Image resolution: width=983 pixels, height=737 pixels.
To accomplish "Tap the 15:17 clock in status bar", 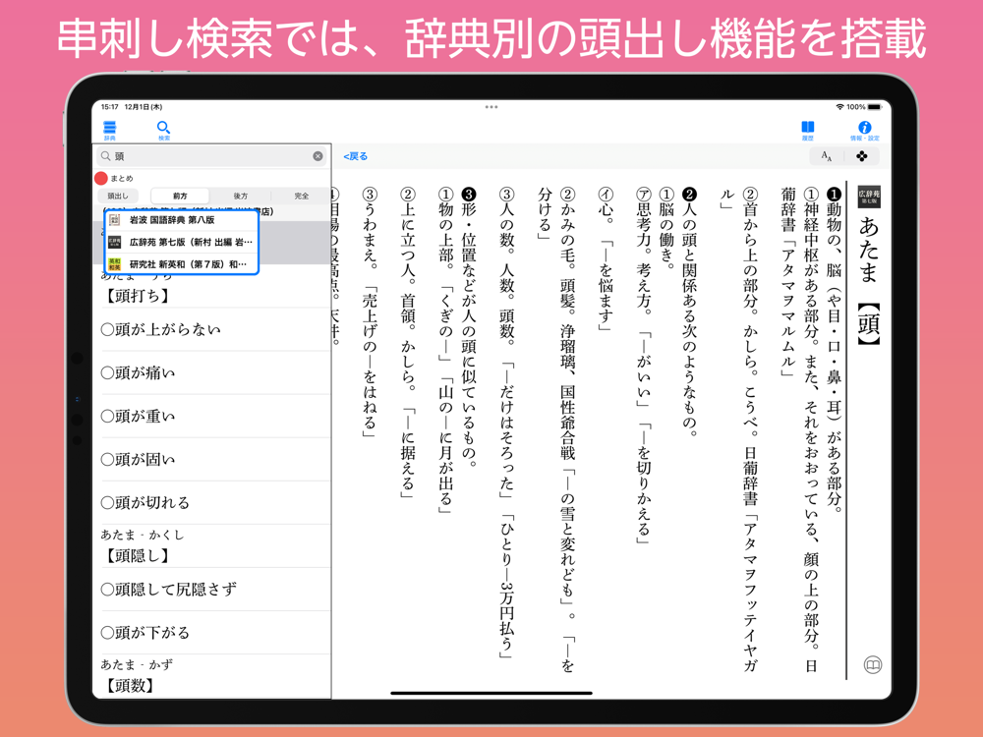I will coord(110,107).
